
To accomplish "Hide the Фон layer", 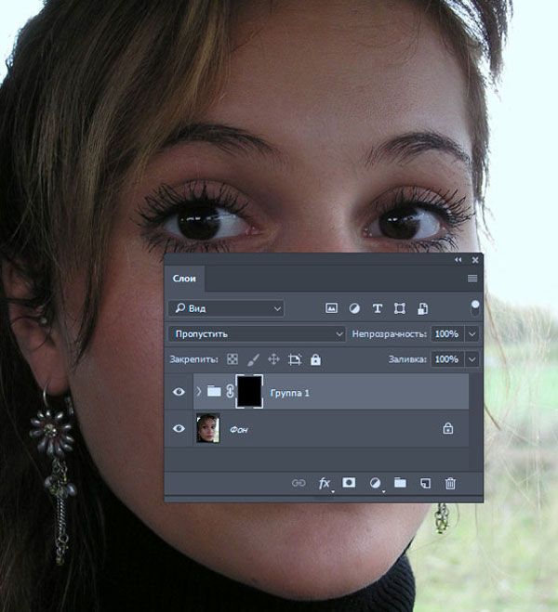I will pos(179,428).
